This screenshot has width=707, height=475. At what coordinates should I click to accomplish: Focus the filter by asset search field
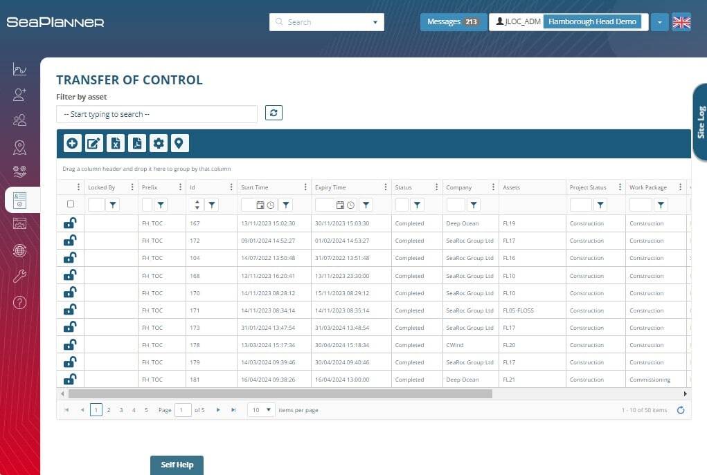click(x=157, y=114)
